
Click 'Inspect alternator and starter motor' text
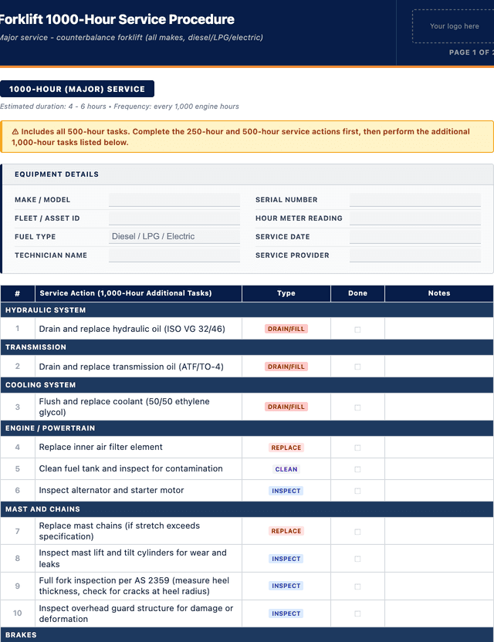(x=111, y=490)
